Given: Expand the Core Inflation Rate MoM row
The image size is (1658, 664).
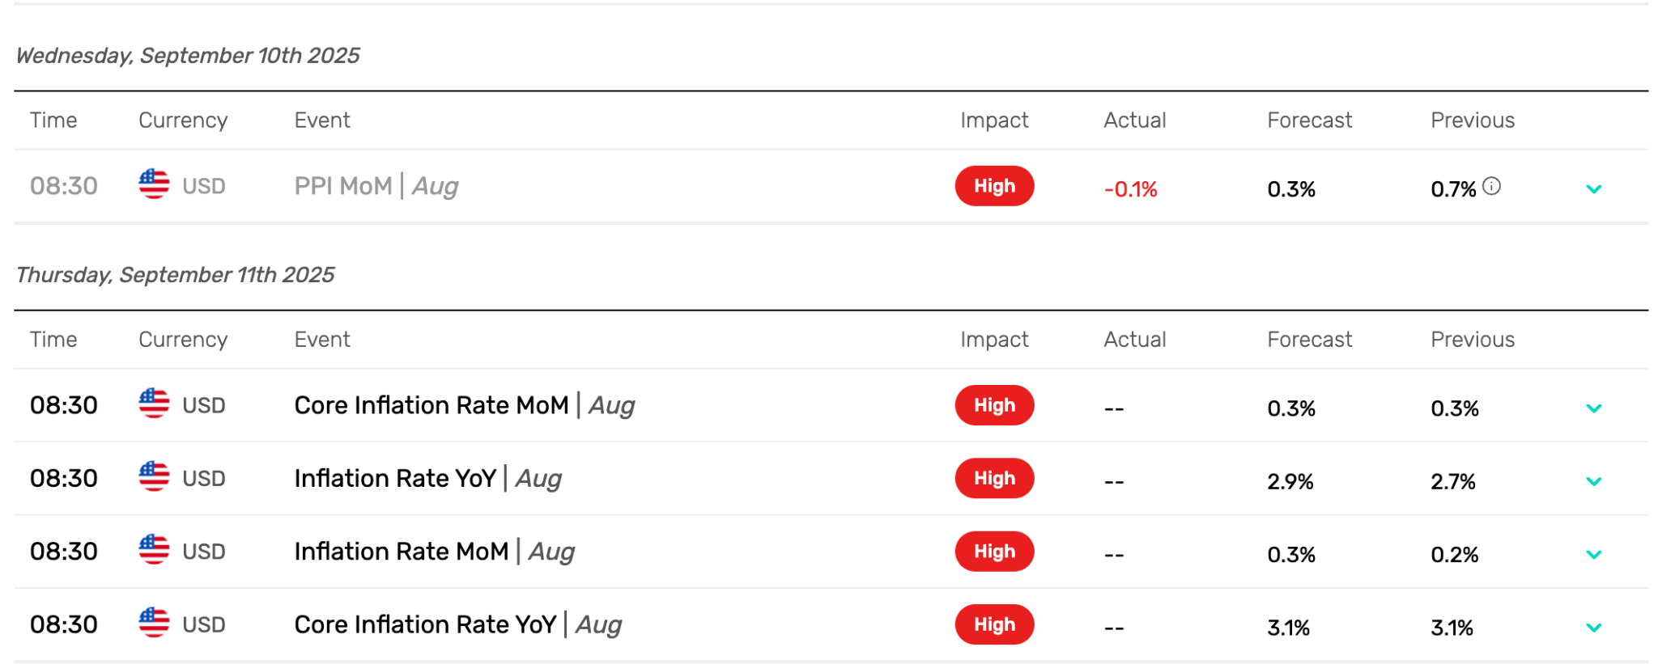Looking at the screenshot, I should (x=1593, y=408).
